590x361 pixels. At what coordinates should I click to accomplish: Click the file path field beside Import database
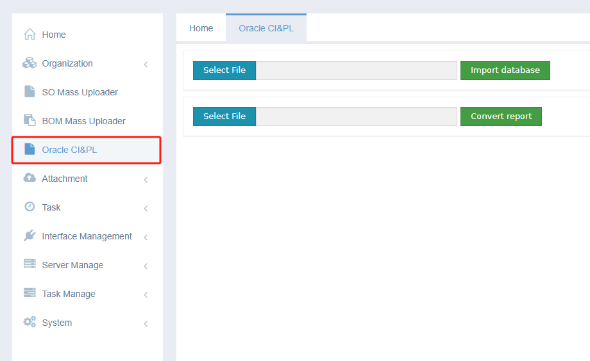[x=357, y=70]
